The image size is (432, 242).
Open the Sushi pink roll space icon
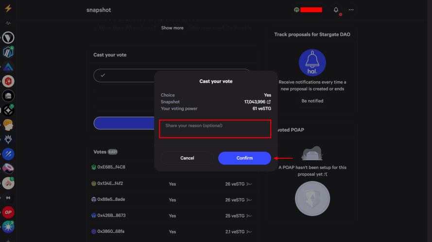(x=8, y=168)
